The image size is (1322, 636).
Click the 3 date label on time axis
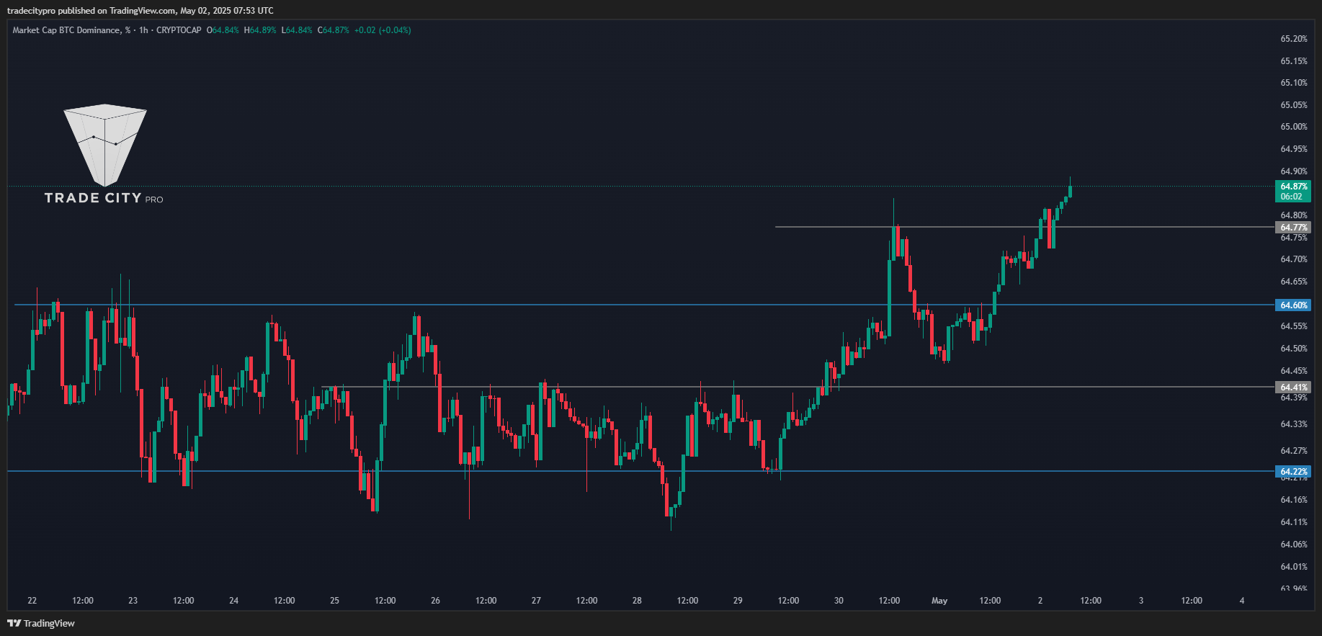tap(1141, 601)
